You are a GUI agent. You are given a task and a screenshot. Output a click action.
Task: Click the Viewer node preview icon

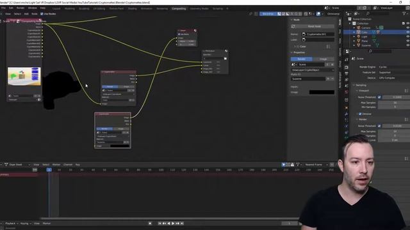tap(195, 31)
